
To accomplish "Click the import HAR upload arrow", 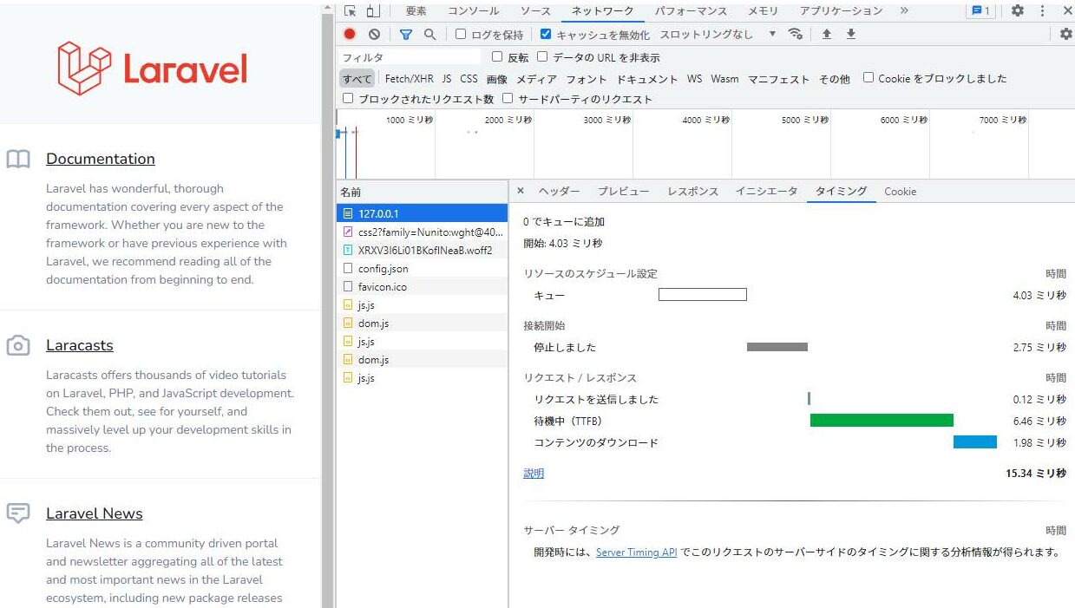I will point(827,35).
